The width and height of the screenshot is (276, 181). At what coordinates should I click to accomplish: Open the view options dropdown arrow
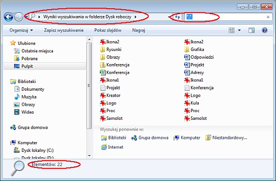point(239,30)
